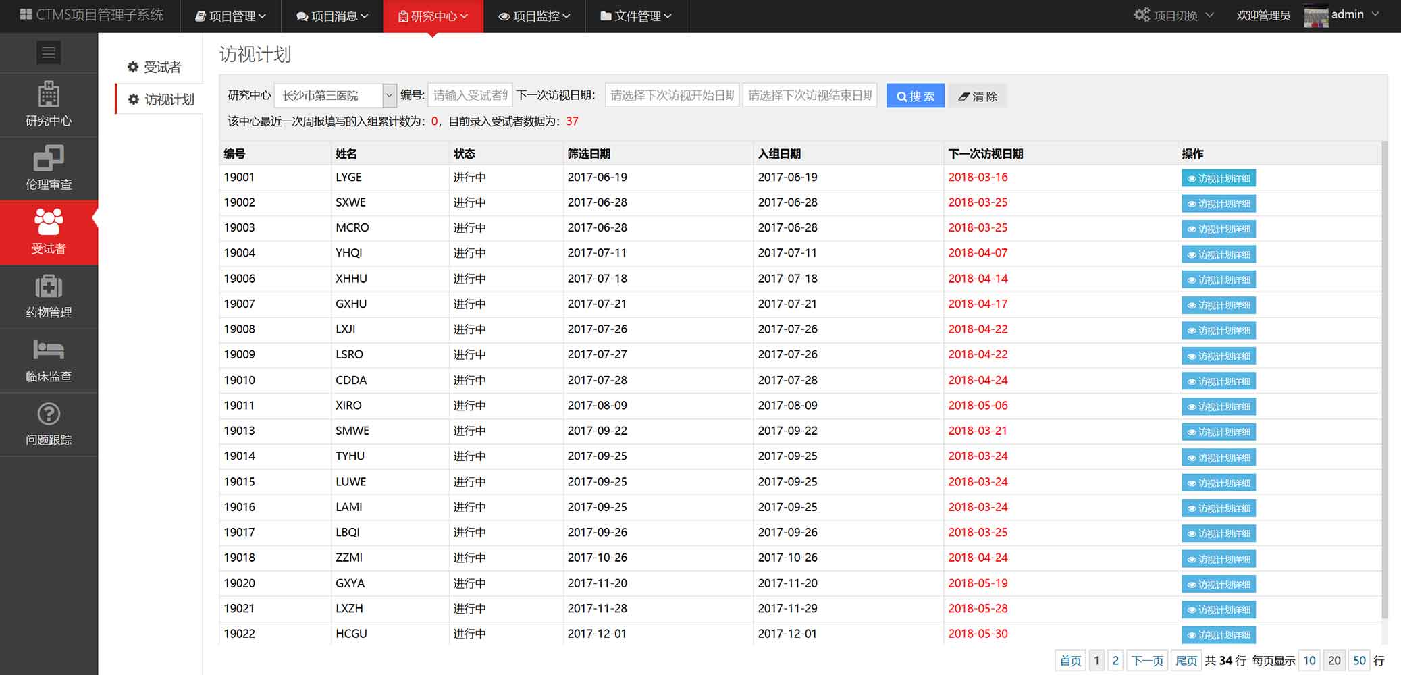View visit plan details for 19006
The image size is (1401, 675).
coord(1219,279)
